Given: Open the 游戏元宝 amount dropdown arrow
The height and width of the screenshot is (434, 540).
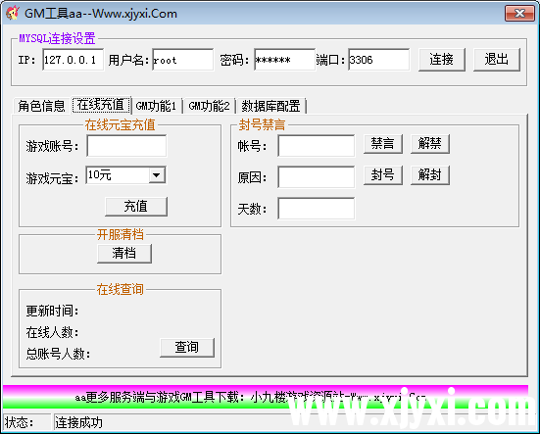Looking at the screenshot, I should (x=157, y=175).
